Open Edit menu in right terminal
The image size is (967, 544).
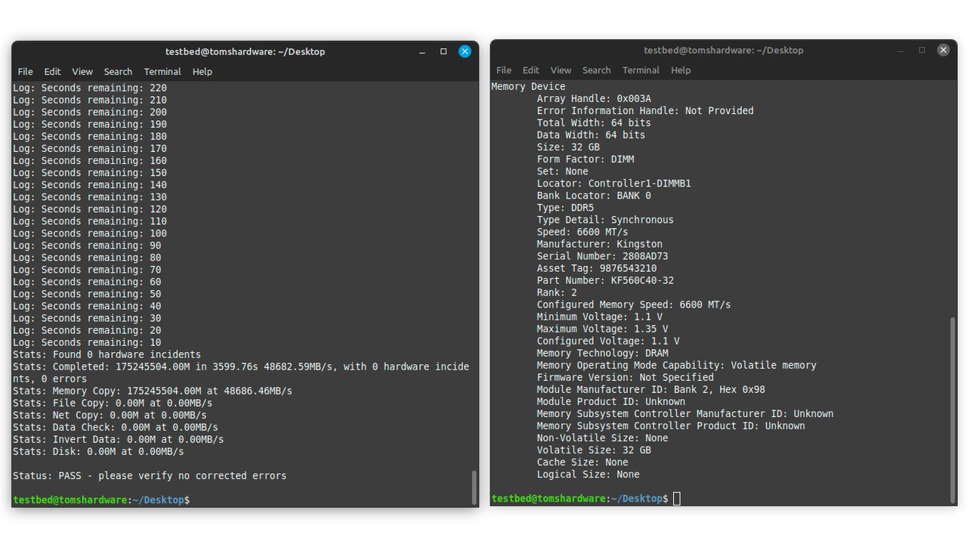531,70
